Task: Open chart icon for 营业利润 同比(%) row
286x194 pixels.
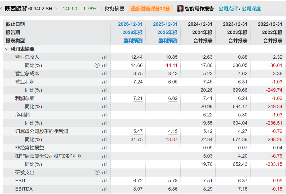Action: (x=104, y=90)
